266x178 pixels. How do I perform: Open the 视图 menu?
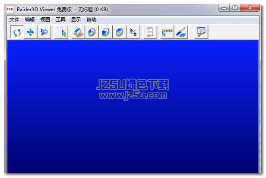coord(45,20)
